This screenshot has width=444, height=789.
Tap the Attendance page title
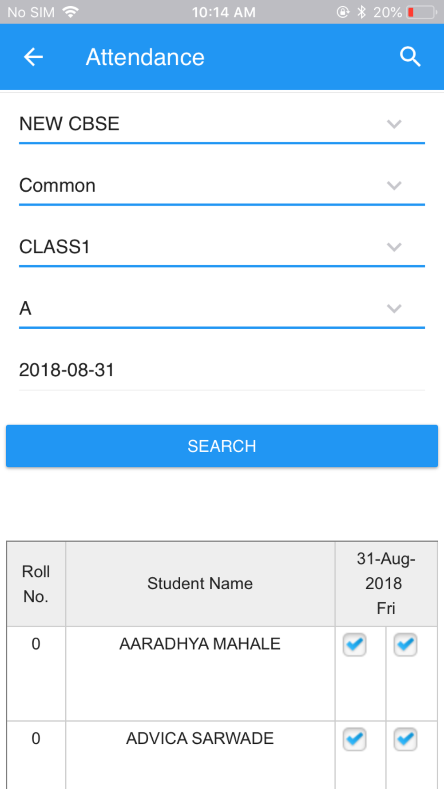click(x=145, y=57)
